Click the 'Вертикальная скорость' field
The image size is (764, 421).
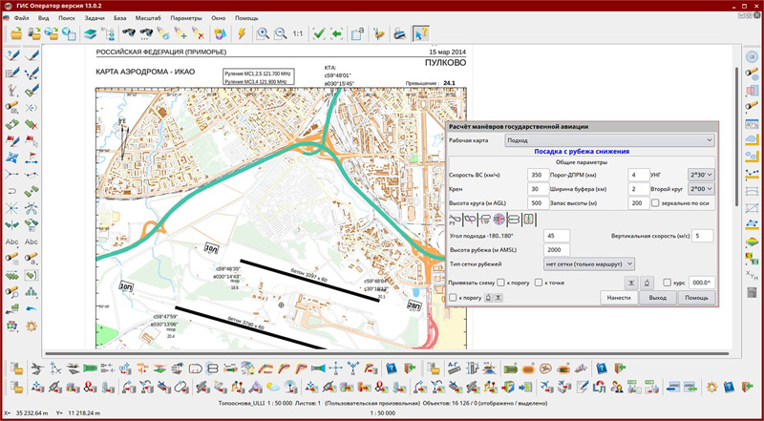point(702,236)
